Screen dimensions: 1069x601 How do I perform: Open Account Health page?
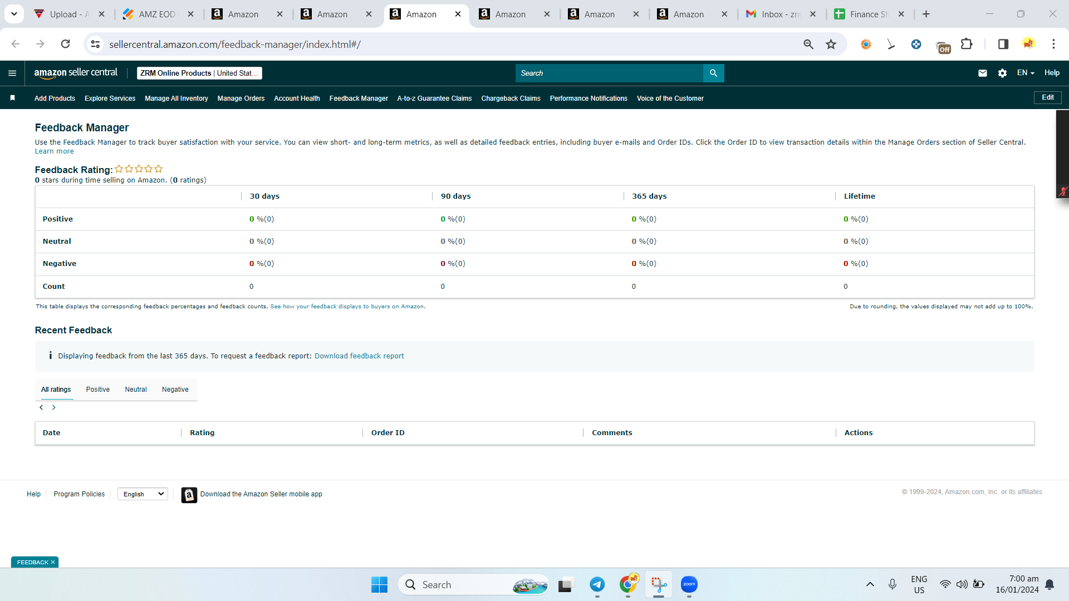[297, 98]
